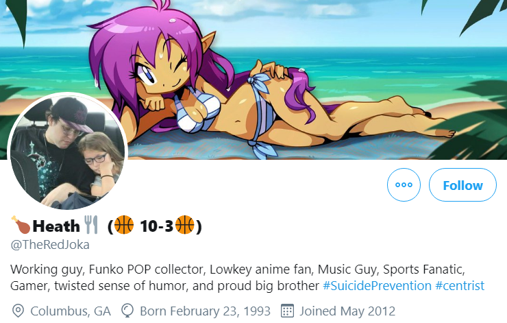The height and width of the screenshot is (323, 507).
Task: Click the Follow button
Action: 462,184
